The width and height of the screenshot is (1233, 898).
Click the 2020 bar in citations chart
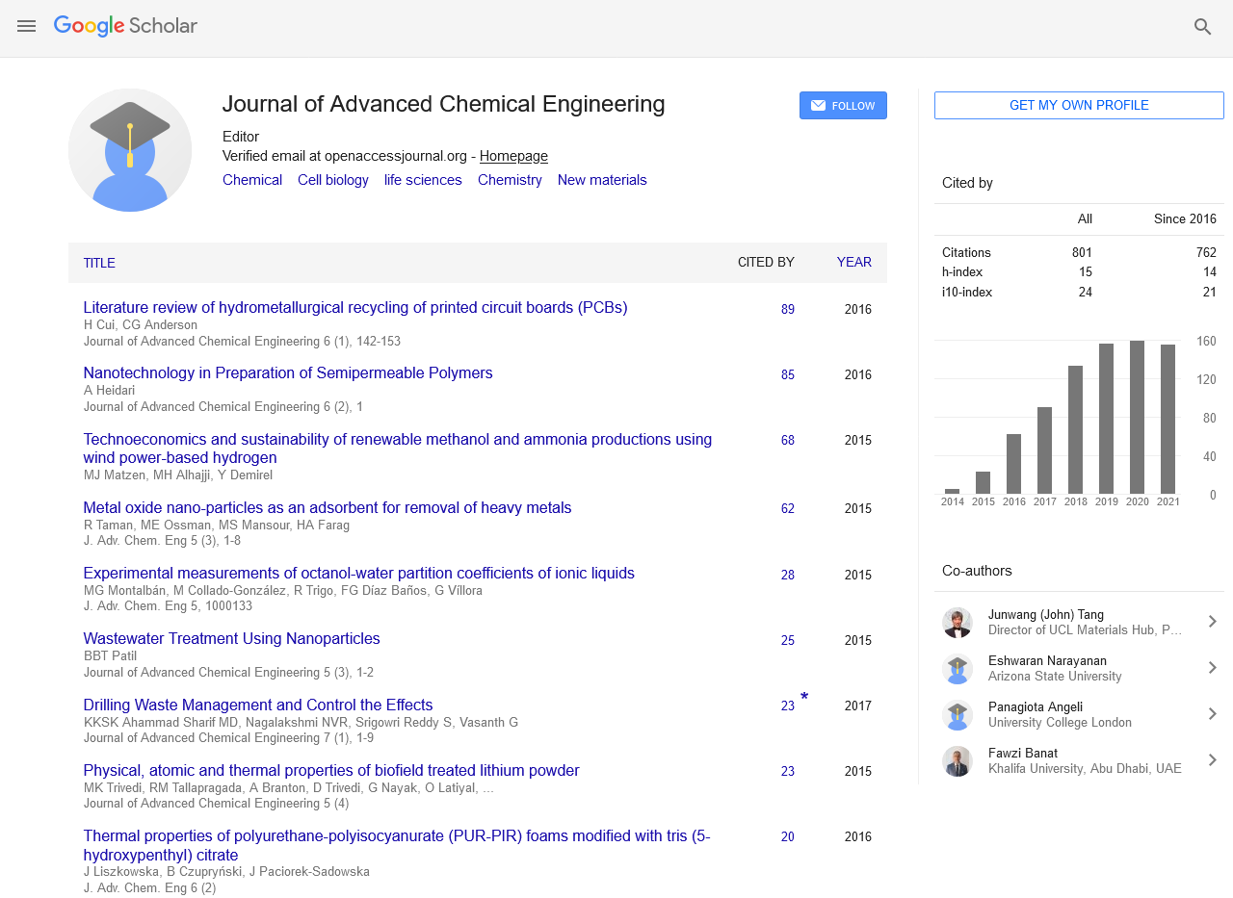[x=1137, y=417]
